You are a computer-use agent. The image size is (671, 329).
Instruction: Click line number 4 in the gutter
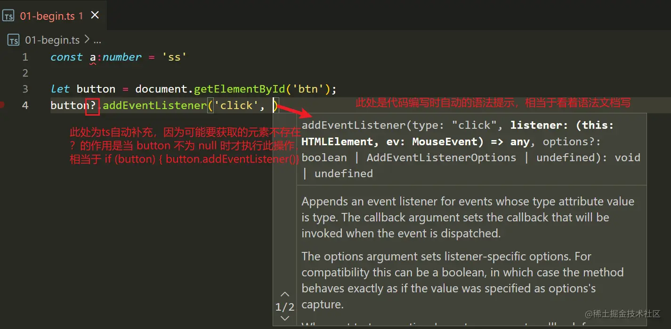pos(25,105)
